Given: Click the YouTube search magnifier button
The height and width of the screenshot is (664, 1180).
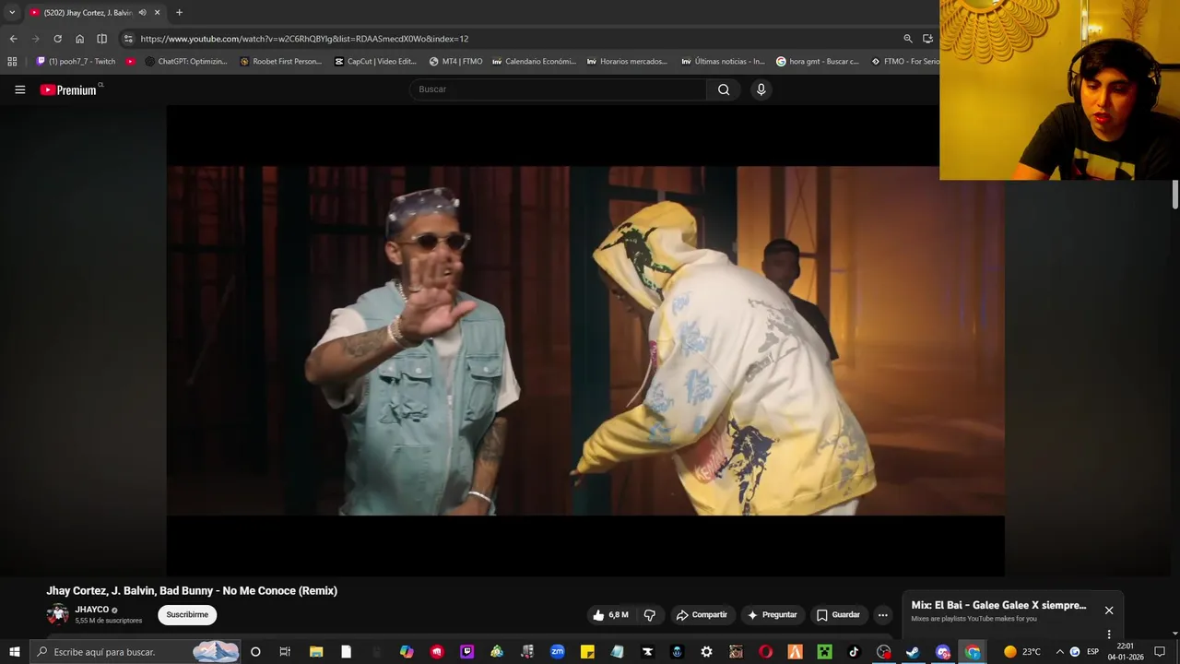Looking at the screenshot, I should tap(724, 89).
